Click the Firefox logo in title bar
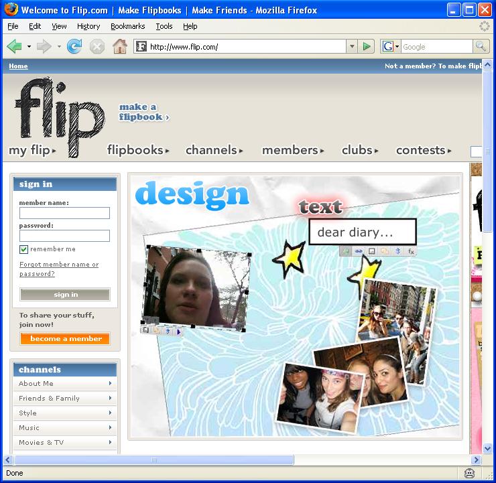This screenshot has width=496, height=483. pos(11,9)
